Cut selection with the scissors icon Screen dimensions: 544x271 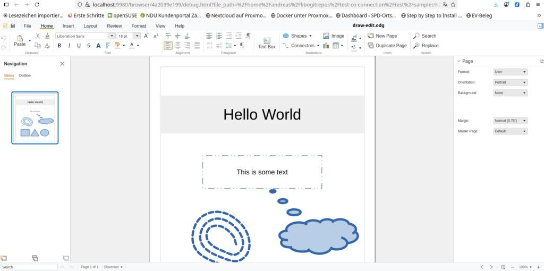pyautogui.click(x=38, y=36)
